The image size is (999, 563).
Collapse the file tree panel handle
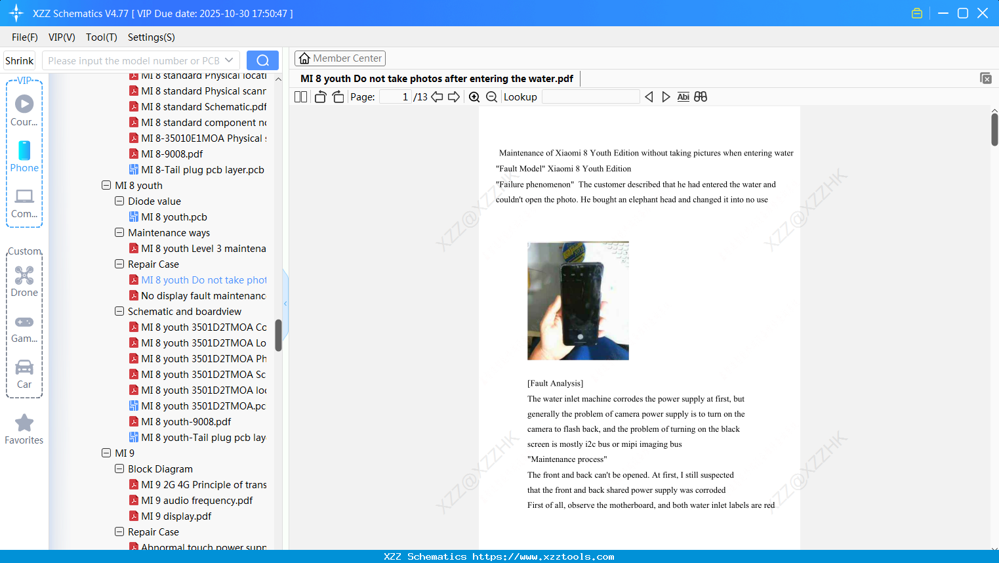(x=285, y=303)
